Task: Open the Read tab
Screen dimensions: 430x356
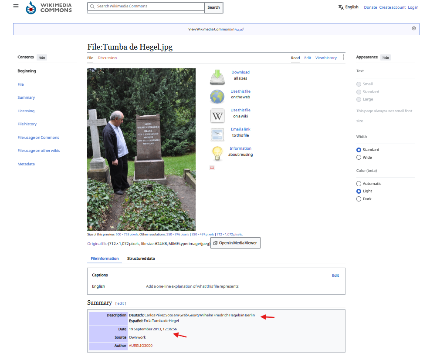Action: coord(295,58)
